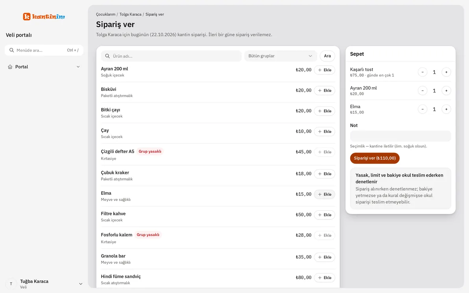
Task: Add Çubuk kraker to the cart
Action: click(325, 174)
